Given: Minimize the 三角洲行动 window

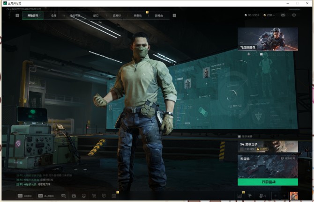Looking at the screenshot, I should tap(288, 3).
